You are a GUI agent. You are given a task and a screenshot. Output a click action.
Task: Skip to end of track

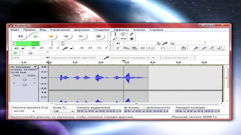(81, 36)
